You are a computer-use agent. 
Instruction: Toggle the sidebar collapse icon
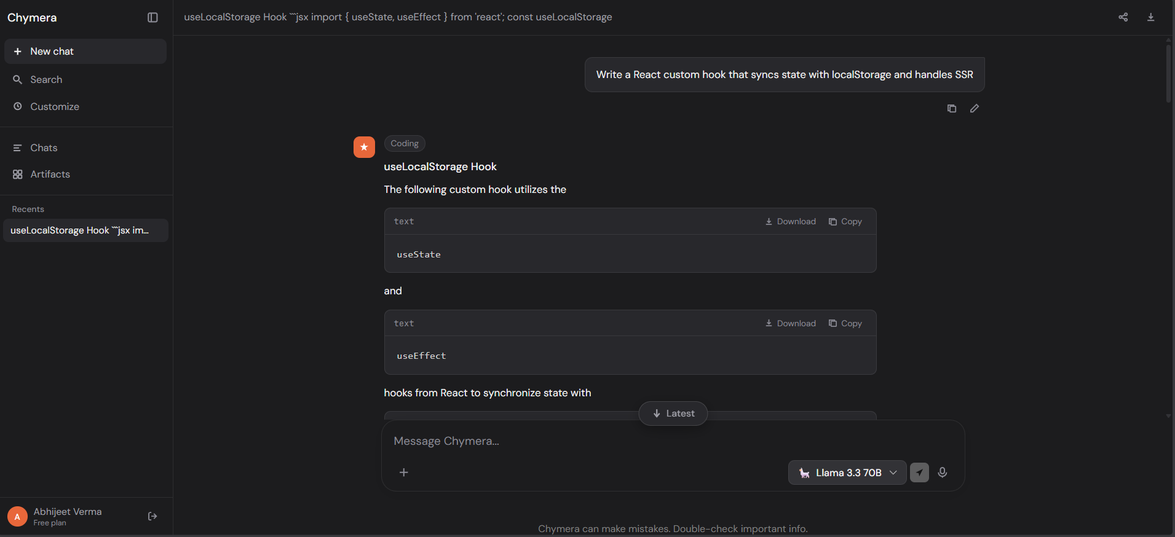coord(152,18)
